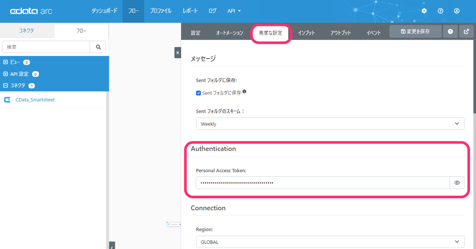Open the API dropdown menu
The height and width of the screenshot is (249, 476).
point(234,11)
